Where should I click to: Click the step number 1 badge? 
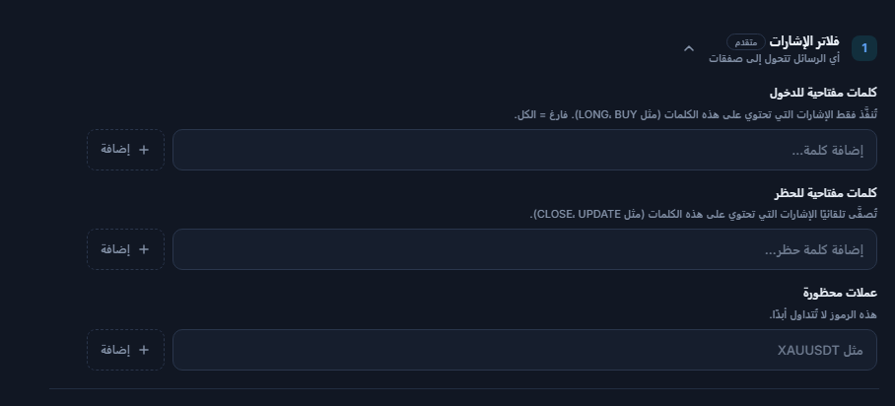[x=864, y=48]
